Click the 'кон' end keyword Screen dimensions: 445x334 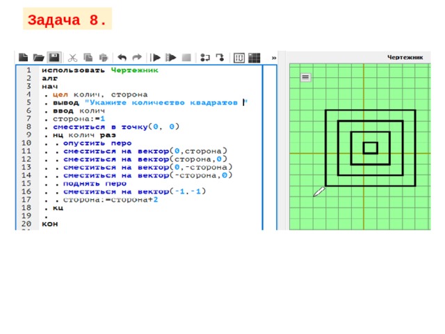49,224
